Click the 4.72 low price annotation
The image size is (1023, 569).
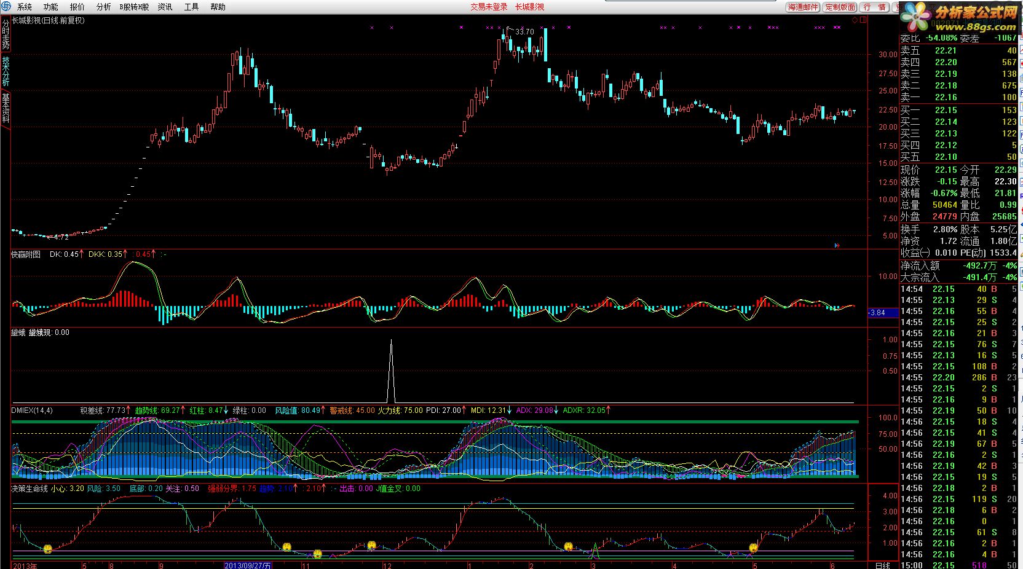coord(61,237)
